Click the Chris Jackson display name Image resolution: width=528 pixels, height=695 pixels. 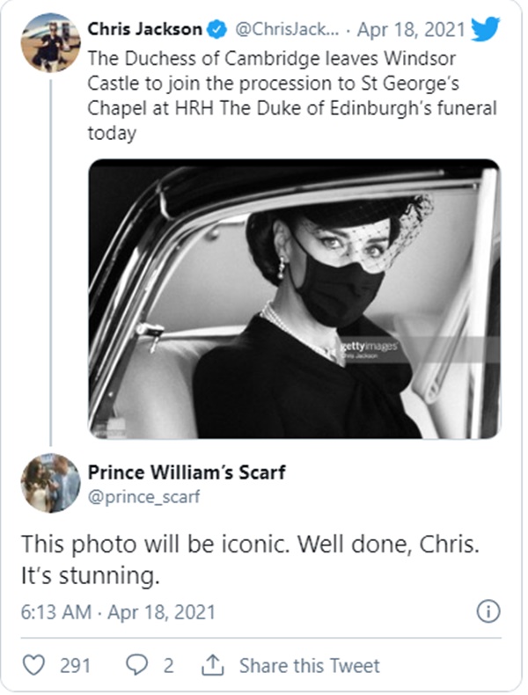tap(143, 30)
